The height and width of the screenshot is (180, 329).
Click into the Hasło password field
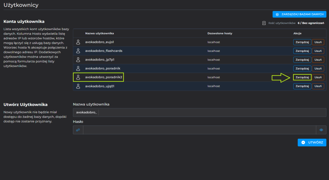[199, 130]
